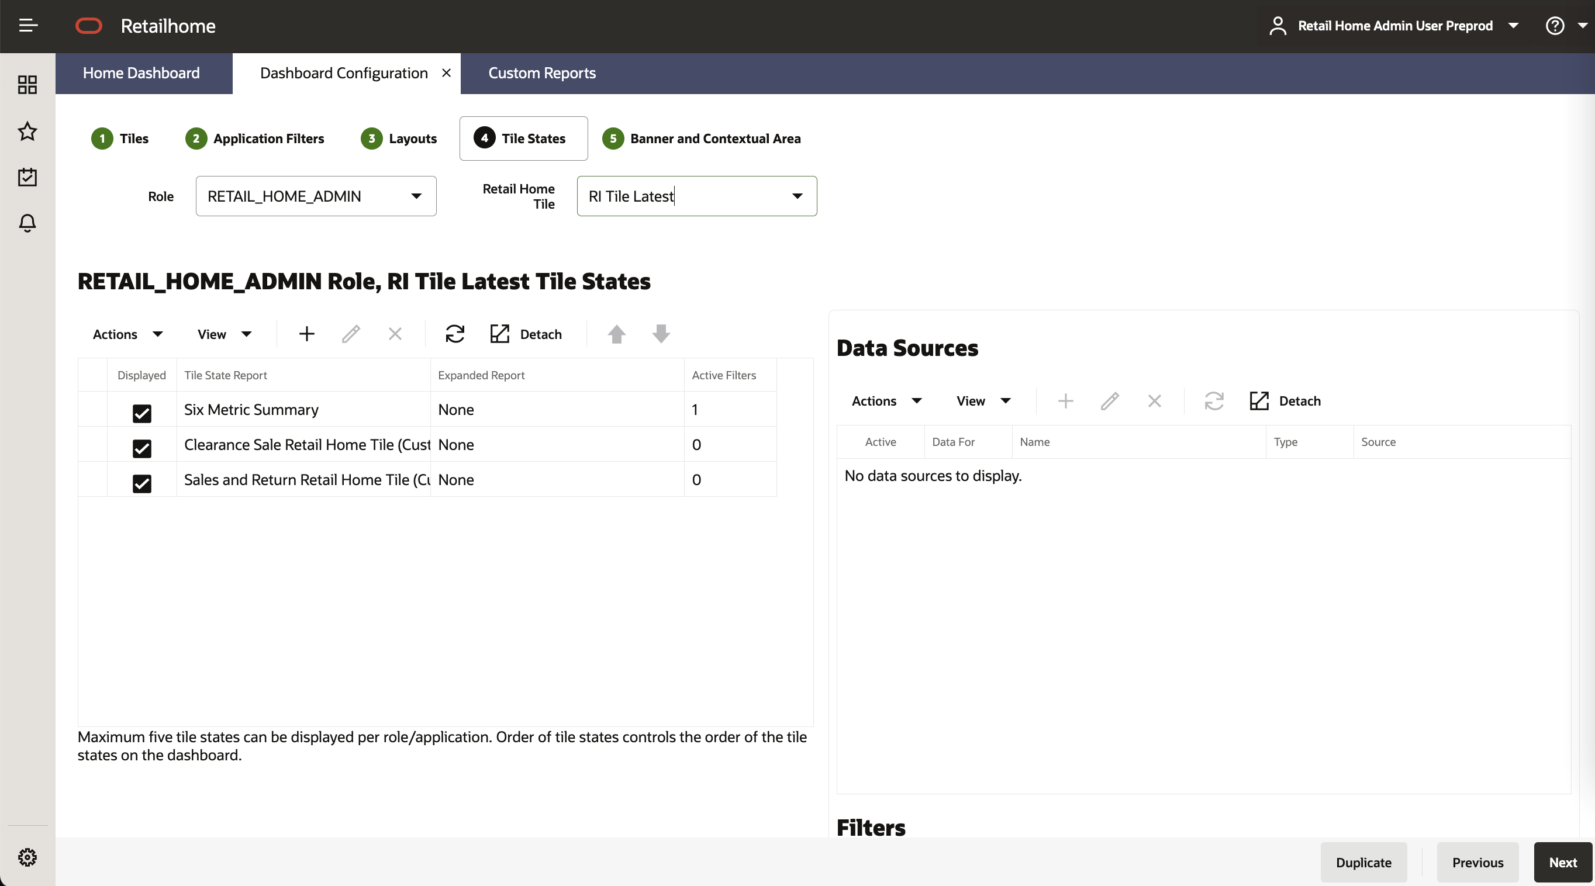The width and height of the screenshot is (1595, 886).
Task: Click Active Filters value 1 for Six Metric Summary
Action: [x=695, y=410]
